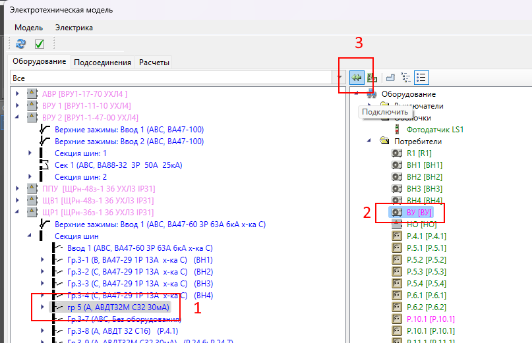Collapse the Потребители folder

[x=370, y=142]
